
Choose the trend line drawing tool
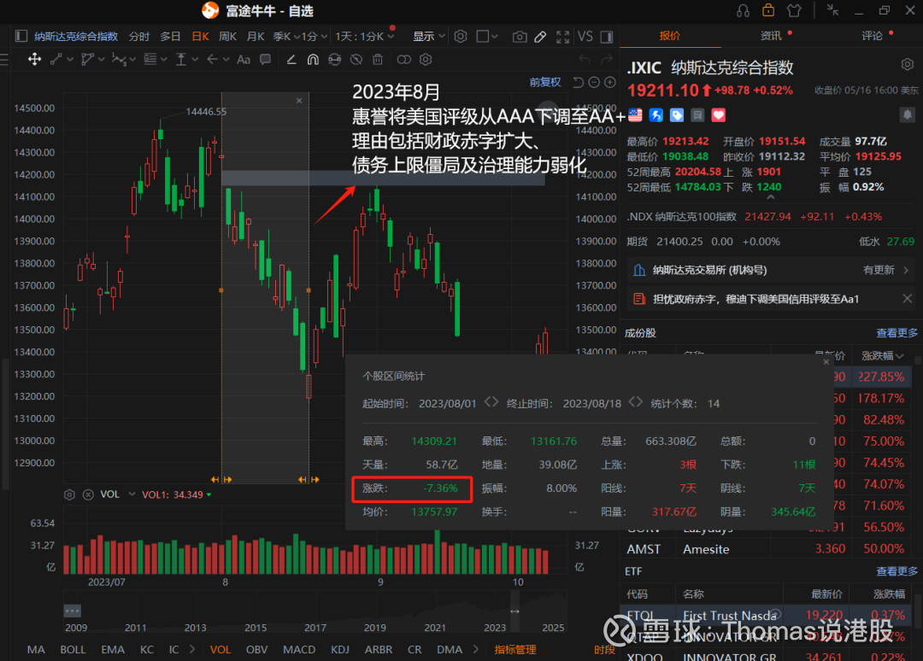tap(56, 60)
